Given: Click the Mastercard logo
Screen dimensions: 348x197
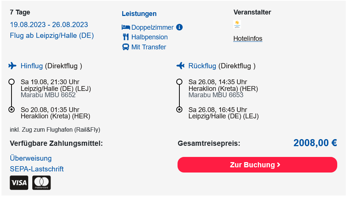Looking at the screenshot, I should point(42,183).
